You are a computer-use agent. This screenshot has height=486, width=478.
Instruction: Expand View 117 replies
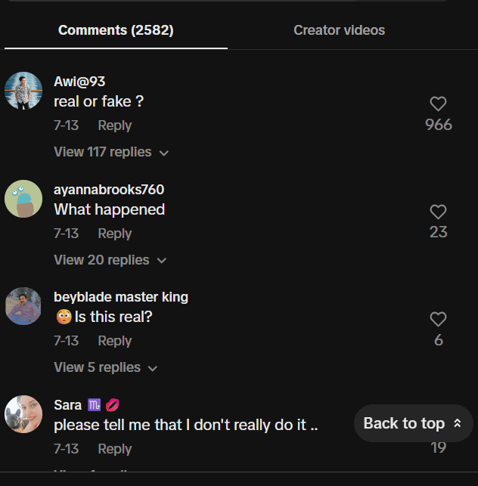click(110, 152)
